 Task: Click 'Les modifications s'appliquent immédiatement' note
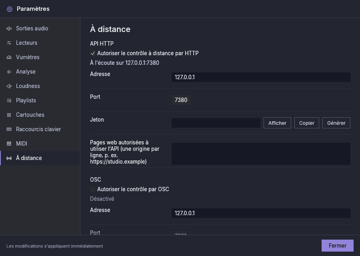pos(55,246)
